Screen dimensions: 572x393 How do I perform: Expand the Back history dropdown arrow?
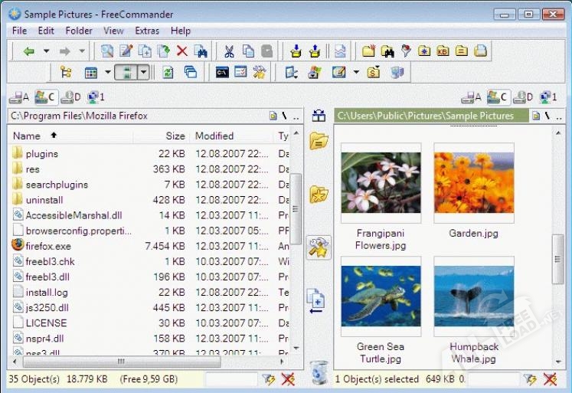pos(47,51)
